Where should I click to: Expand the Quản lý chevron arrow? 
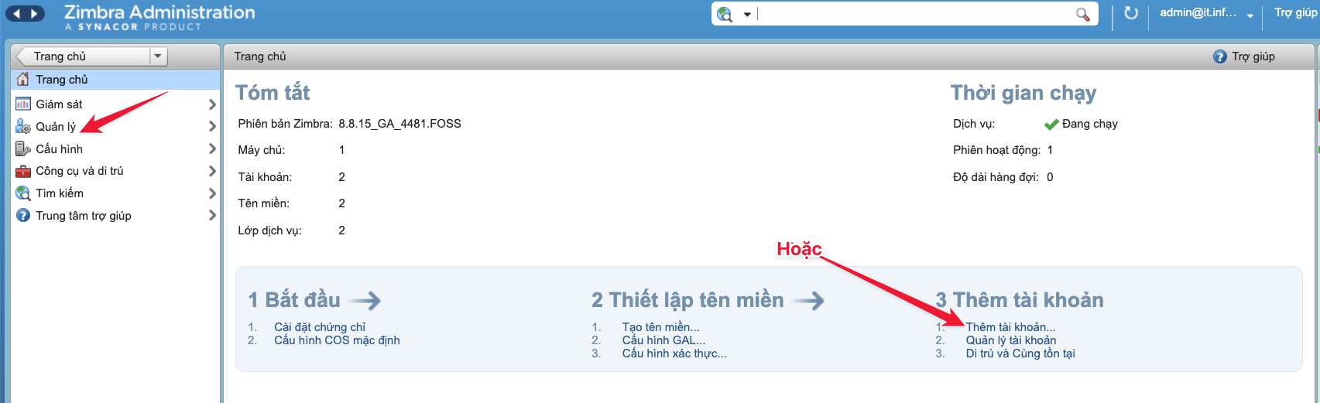point(211,127)
